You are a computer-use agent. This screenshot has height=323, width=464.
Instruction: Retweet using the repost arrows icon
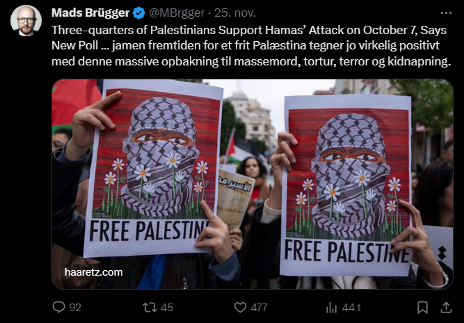(150, 307)
